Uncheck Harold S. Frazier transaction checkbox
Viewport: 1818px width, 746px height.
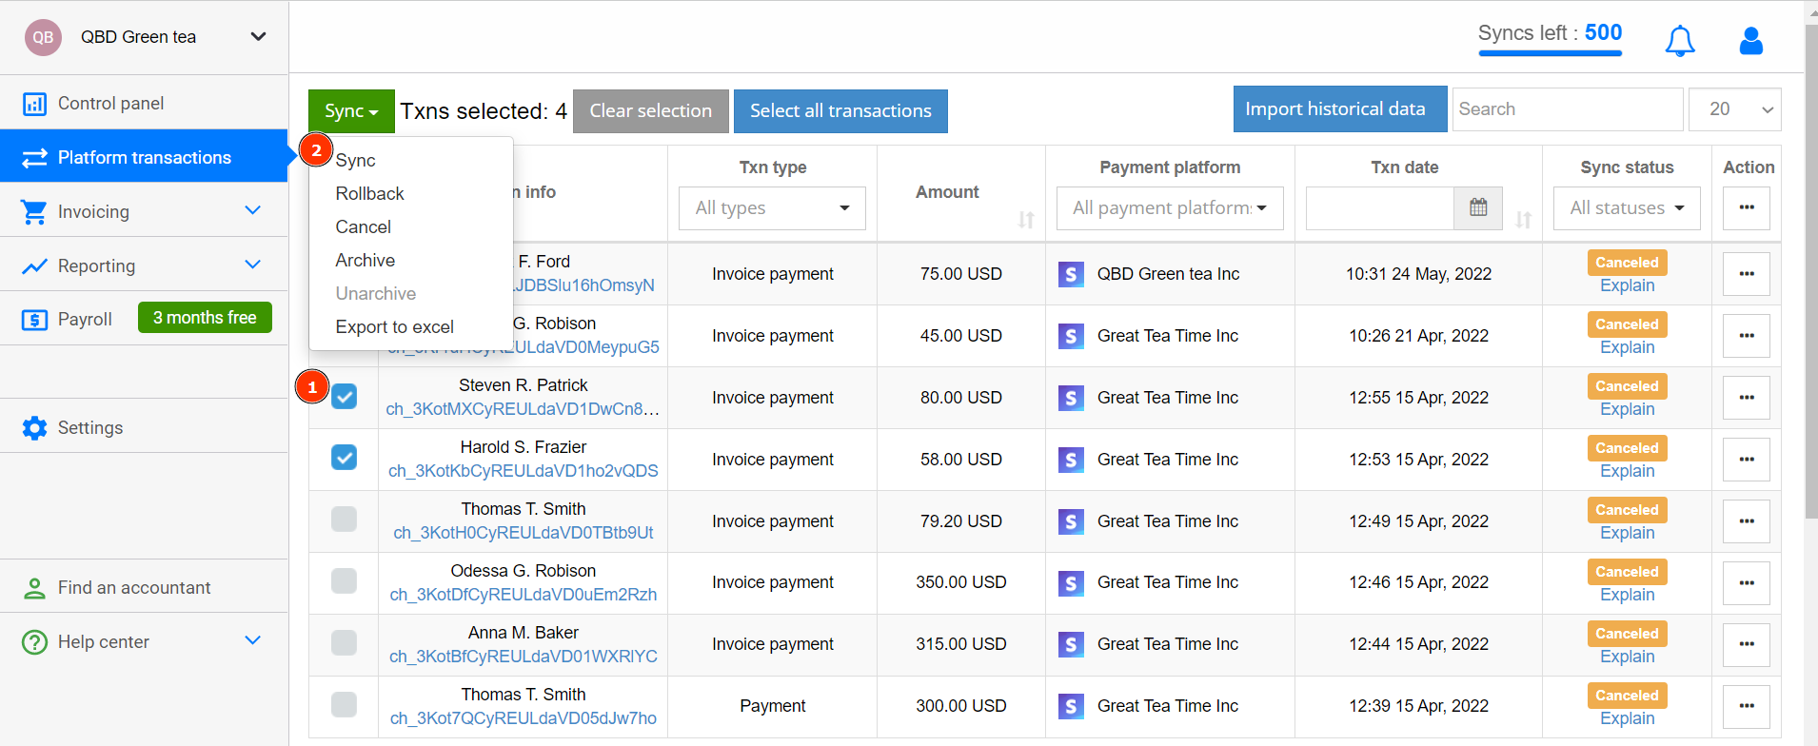pos(345,458)
